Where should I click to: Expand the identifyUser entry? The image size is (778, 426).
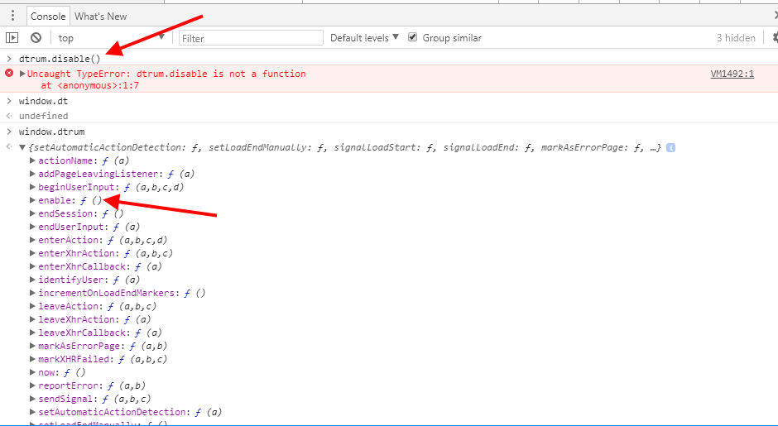coord(33,280)
